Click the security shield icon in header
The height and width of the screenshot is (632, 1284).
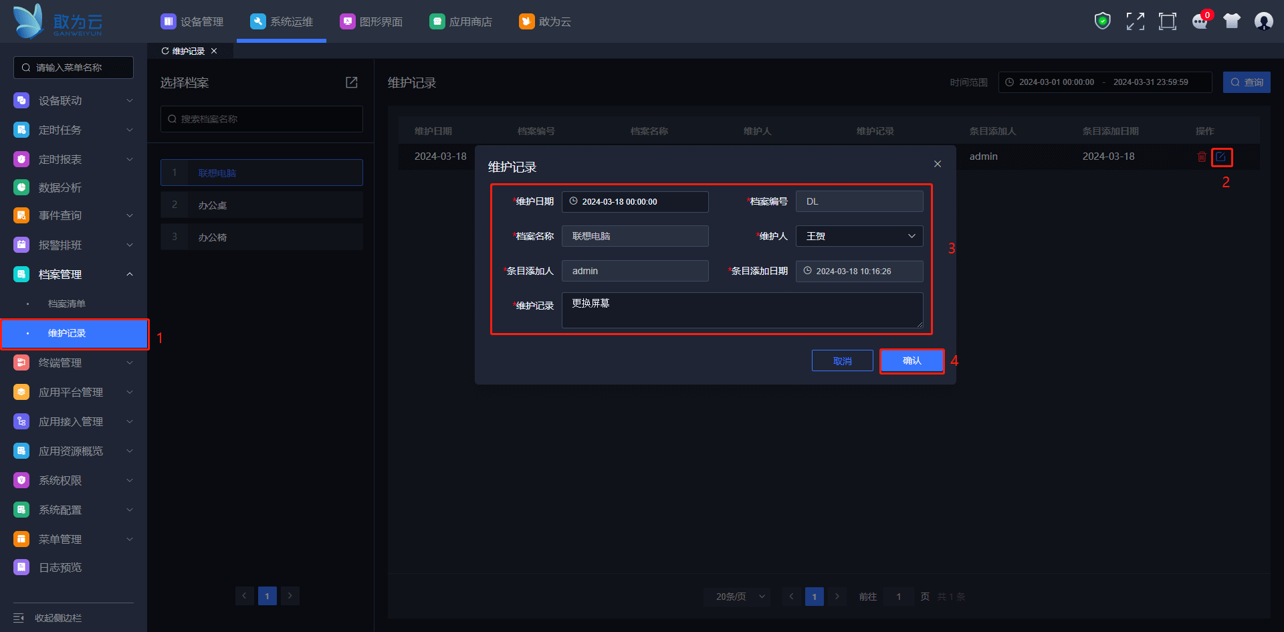pos(1102,21)
